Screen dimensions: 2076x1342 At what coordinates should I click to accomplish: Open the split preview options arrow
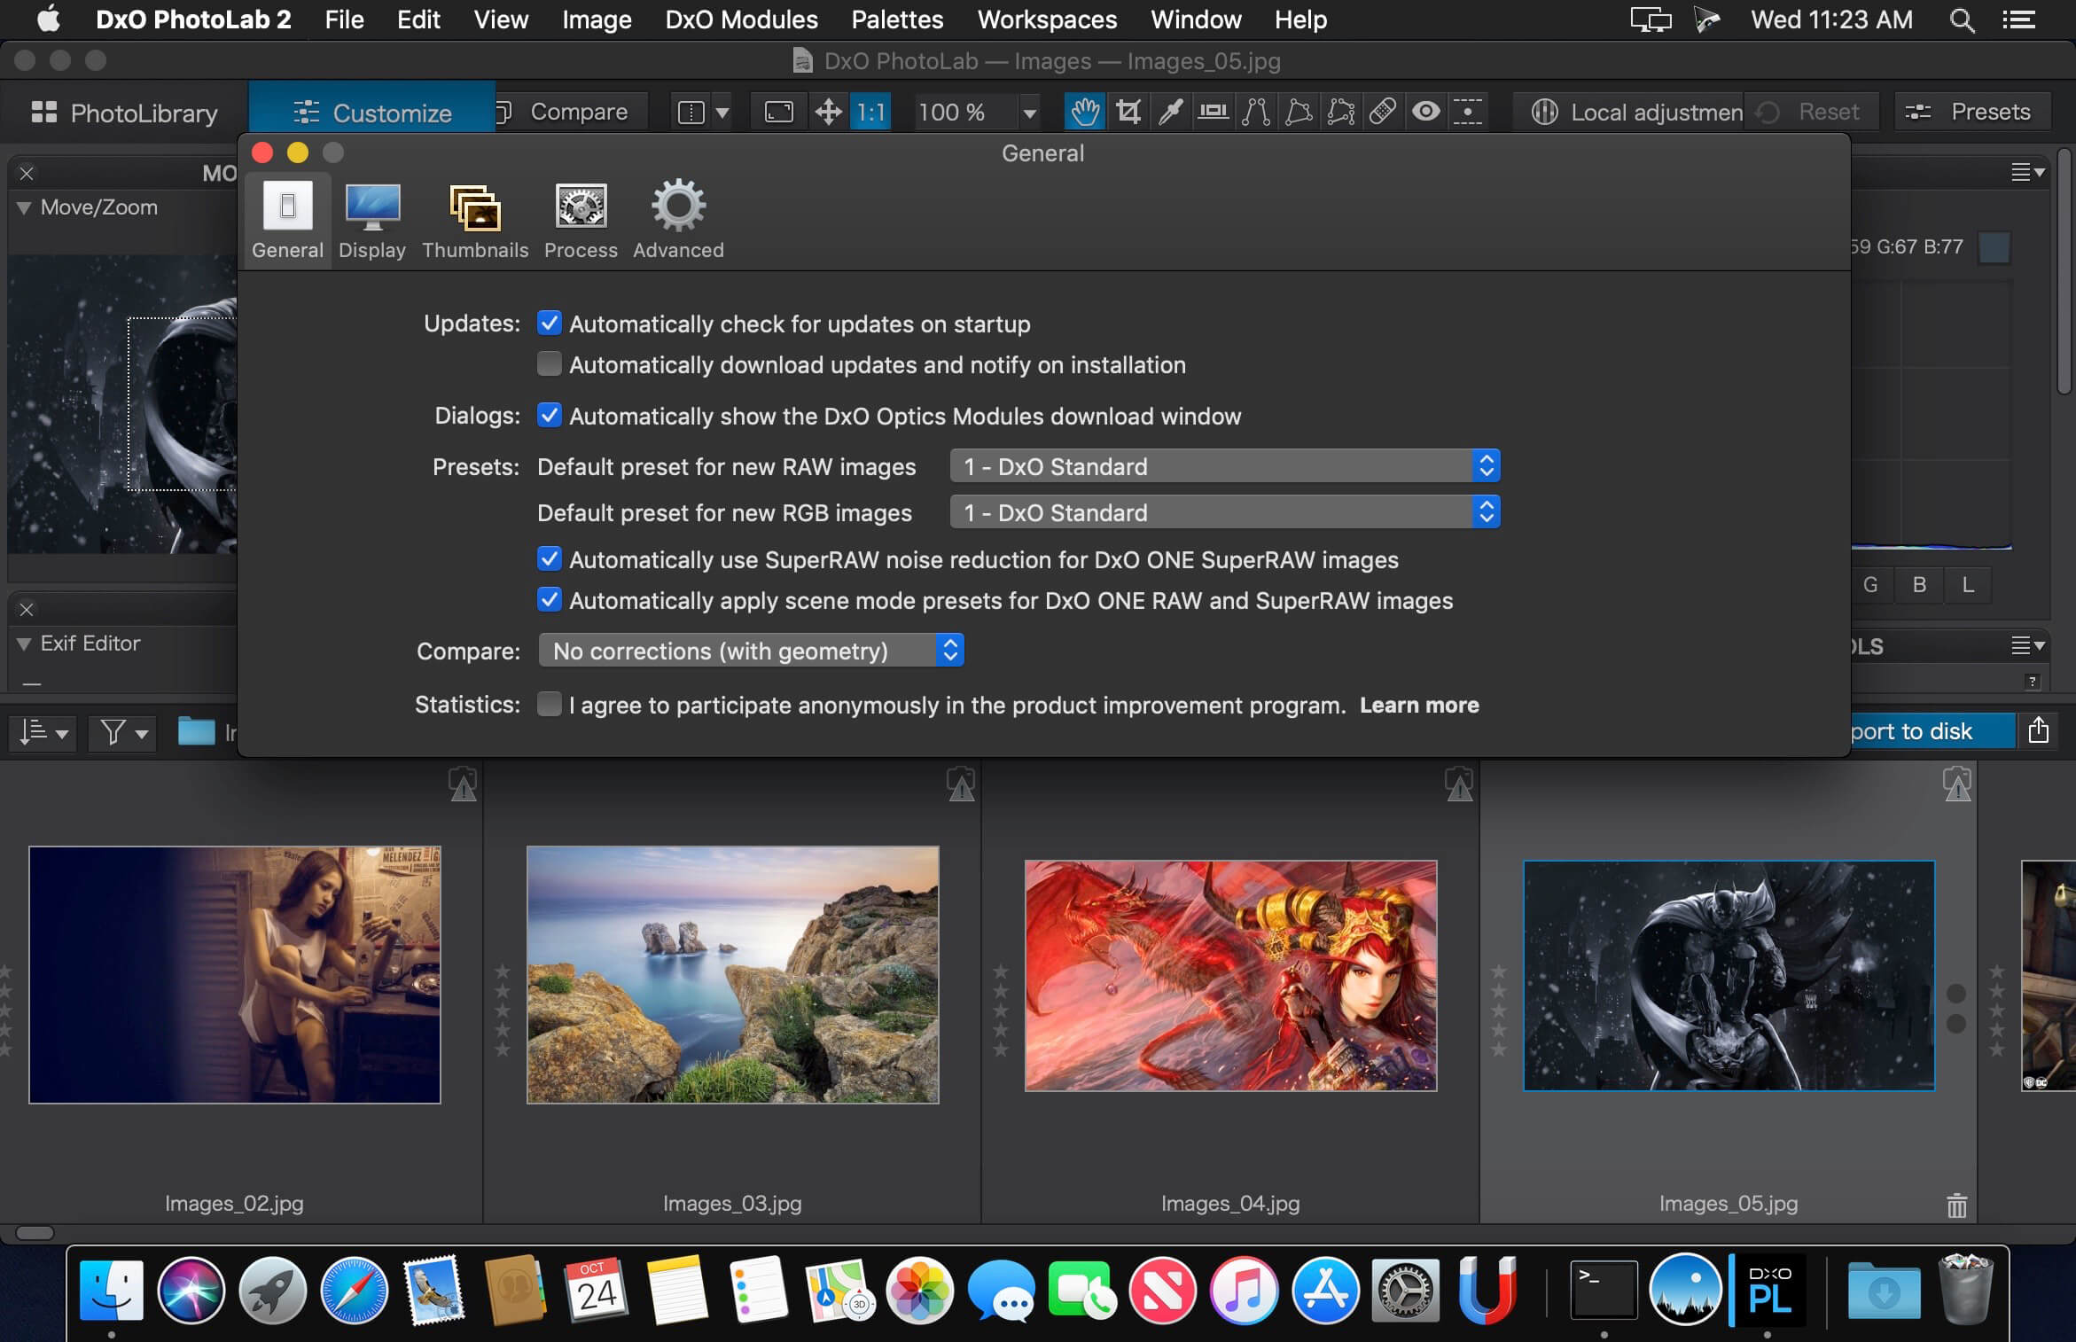(x=722, y=113)
